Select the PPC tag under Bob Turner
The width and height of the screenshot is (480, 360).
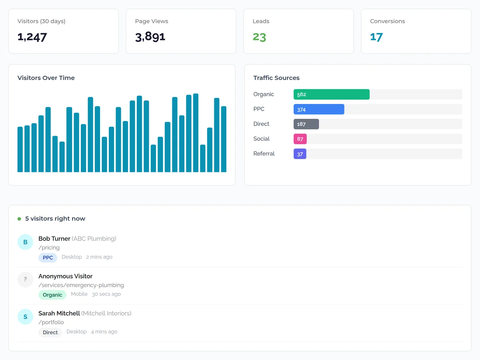[x=48, y=258]
